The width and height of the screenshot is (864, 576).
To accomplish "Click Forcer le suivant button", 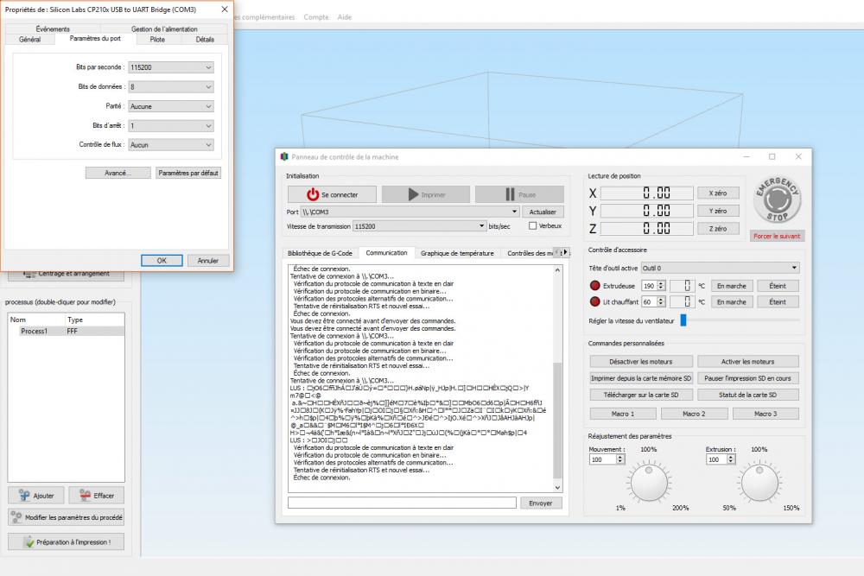I will pos(777,237).
